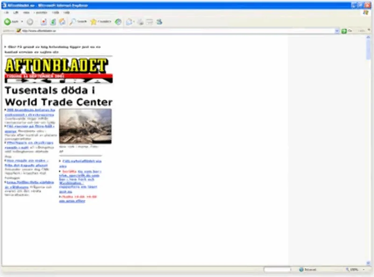Click the green Go arrow button

[x=344, y=31]
